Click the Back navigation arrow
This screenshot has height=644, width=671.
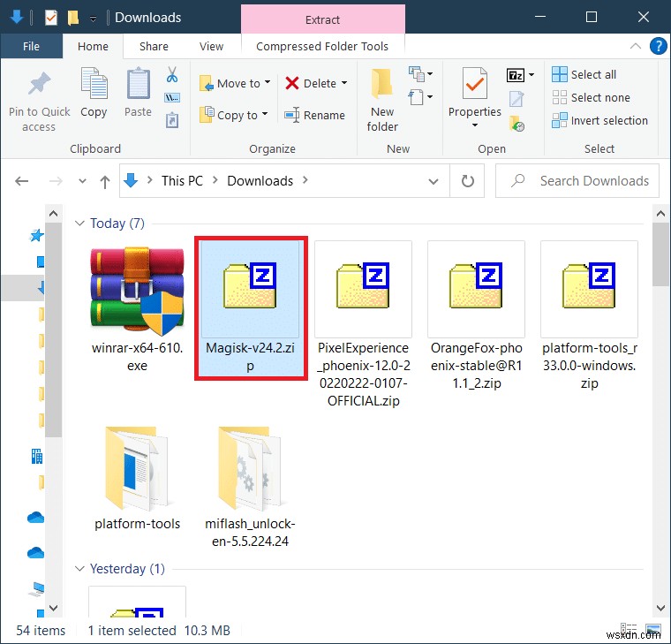[21, 181]
